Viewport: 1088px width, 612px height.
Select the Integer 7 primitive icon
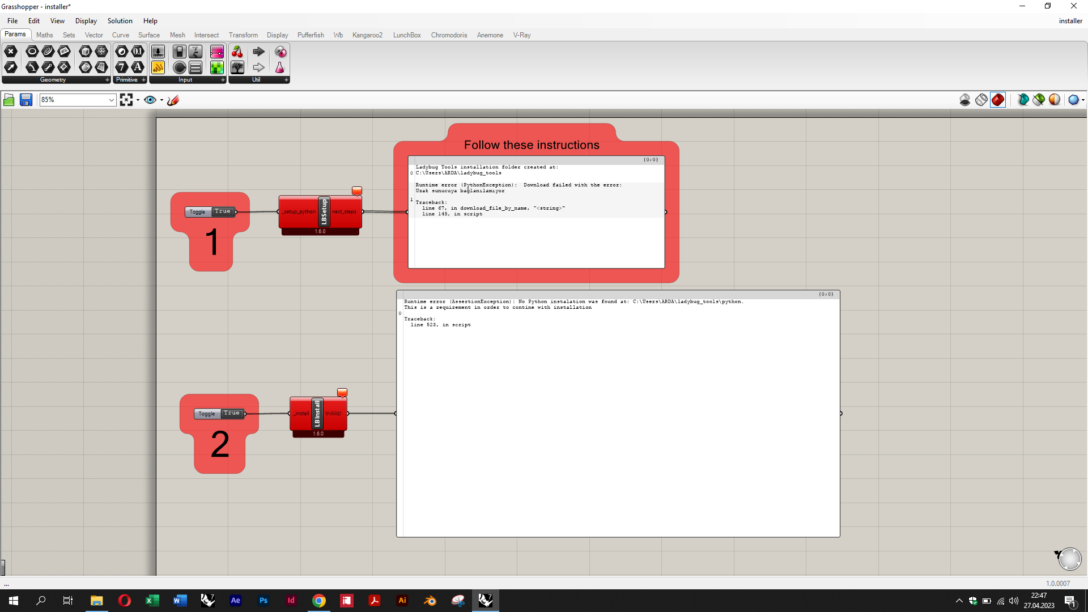click(x=122, y=67)
